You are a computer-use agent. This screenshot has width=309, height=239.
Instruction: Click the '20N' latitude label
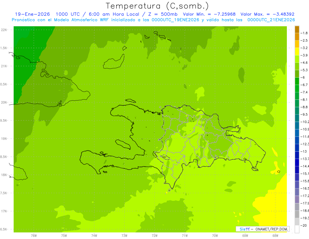[x=4, y=102]
